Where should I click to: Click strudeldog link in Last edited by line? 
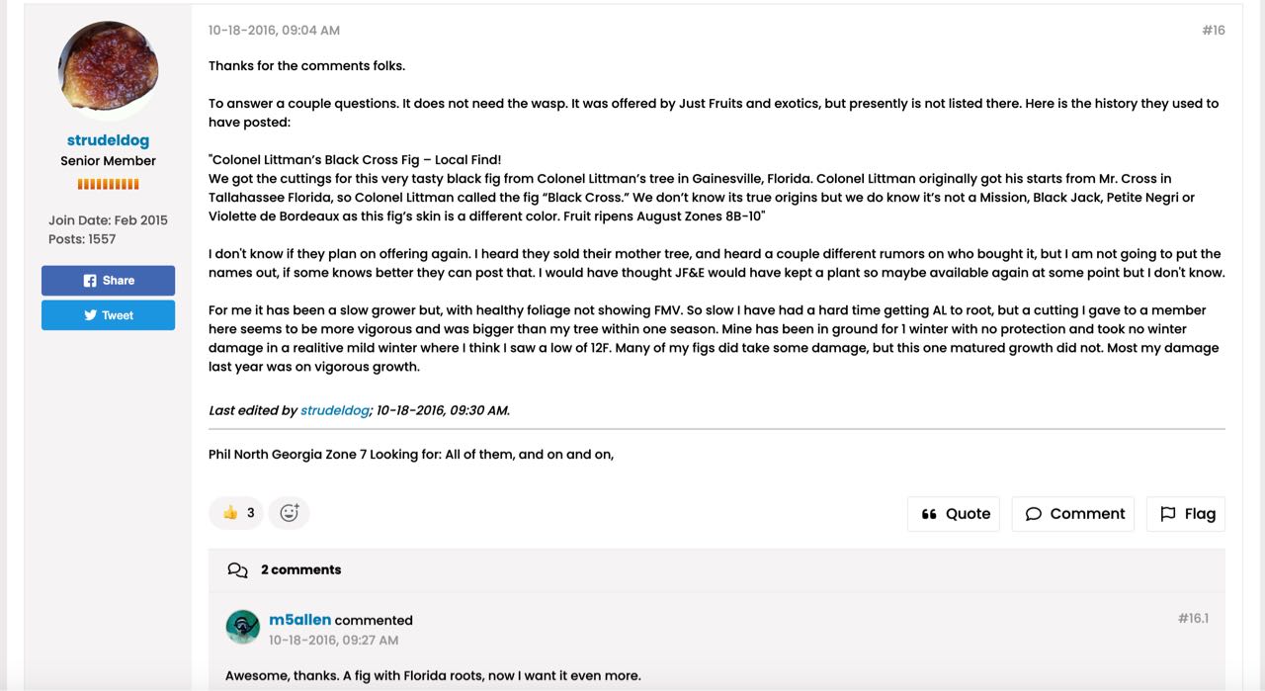[335, 410]
